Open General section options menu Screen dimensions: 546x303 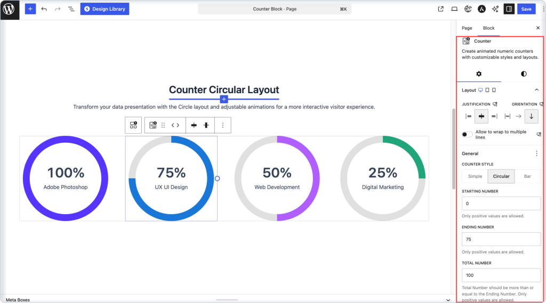[536, 153]
